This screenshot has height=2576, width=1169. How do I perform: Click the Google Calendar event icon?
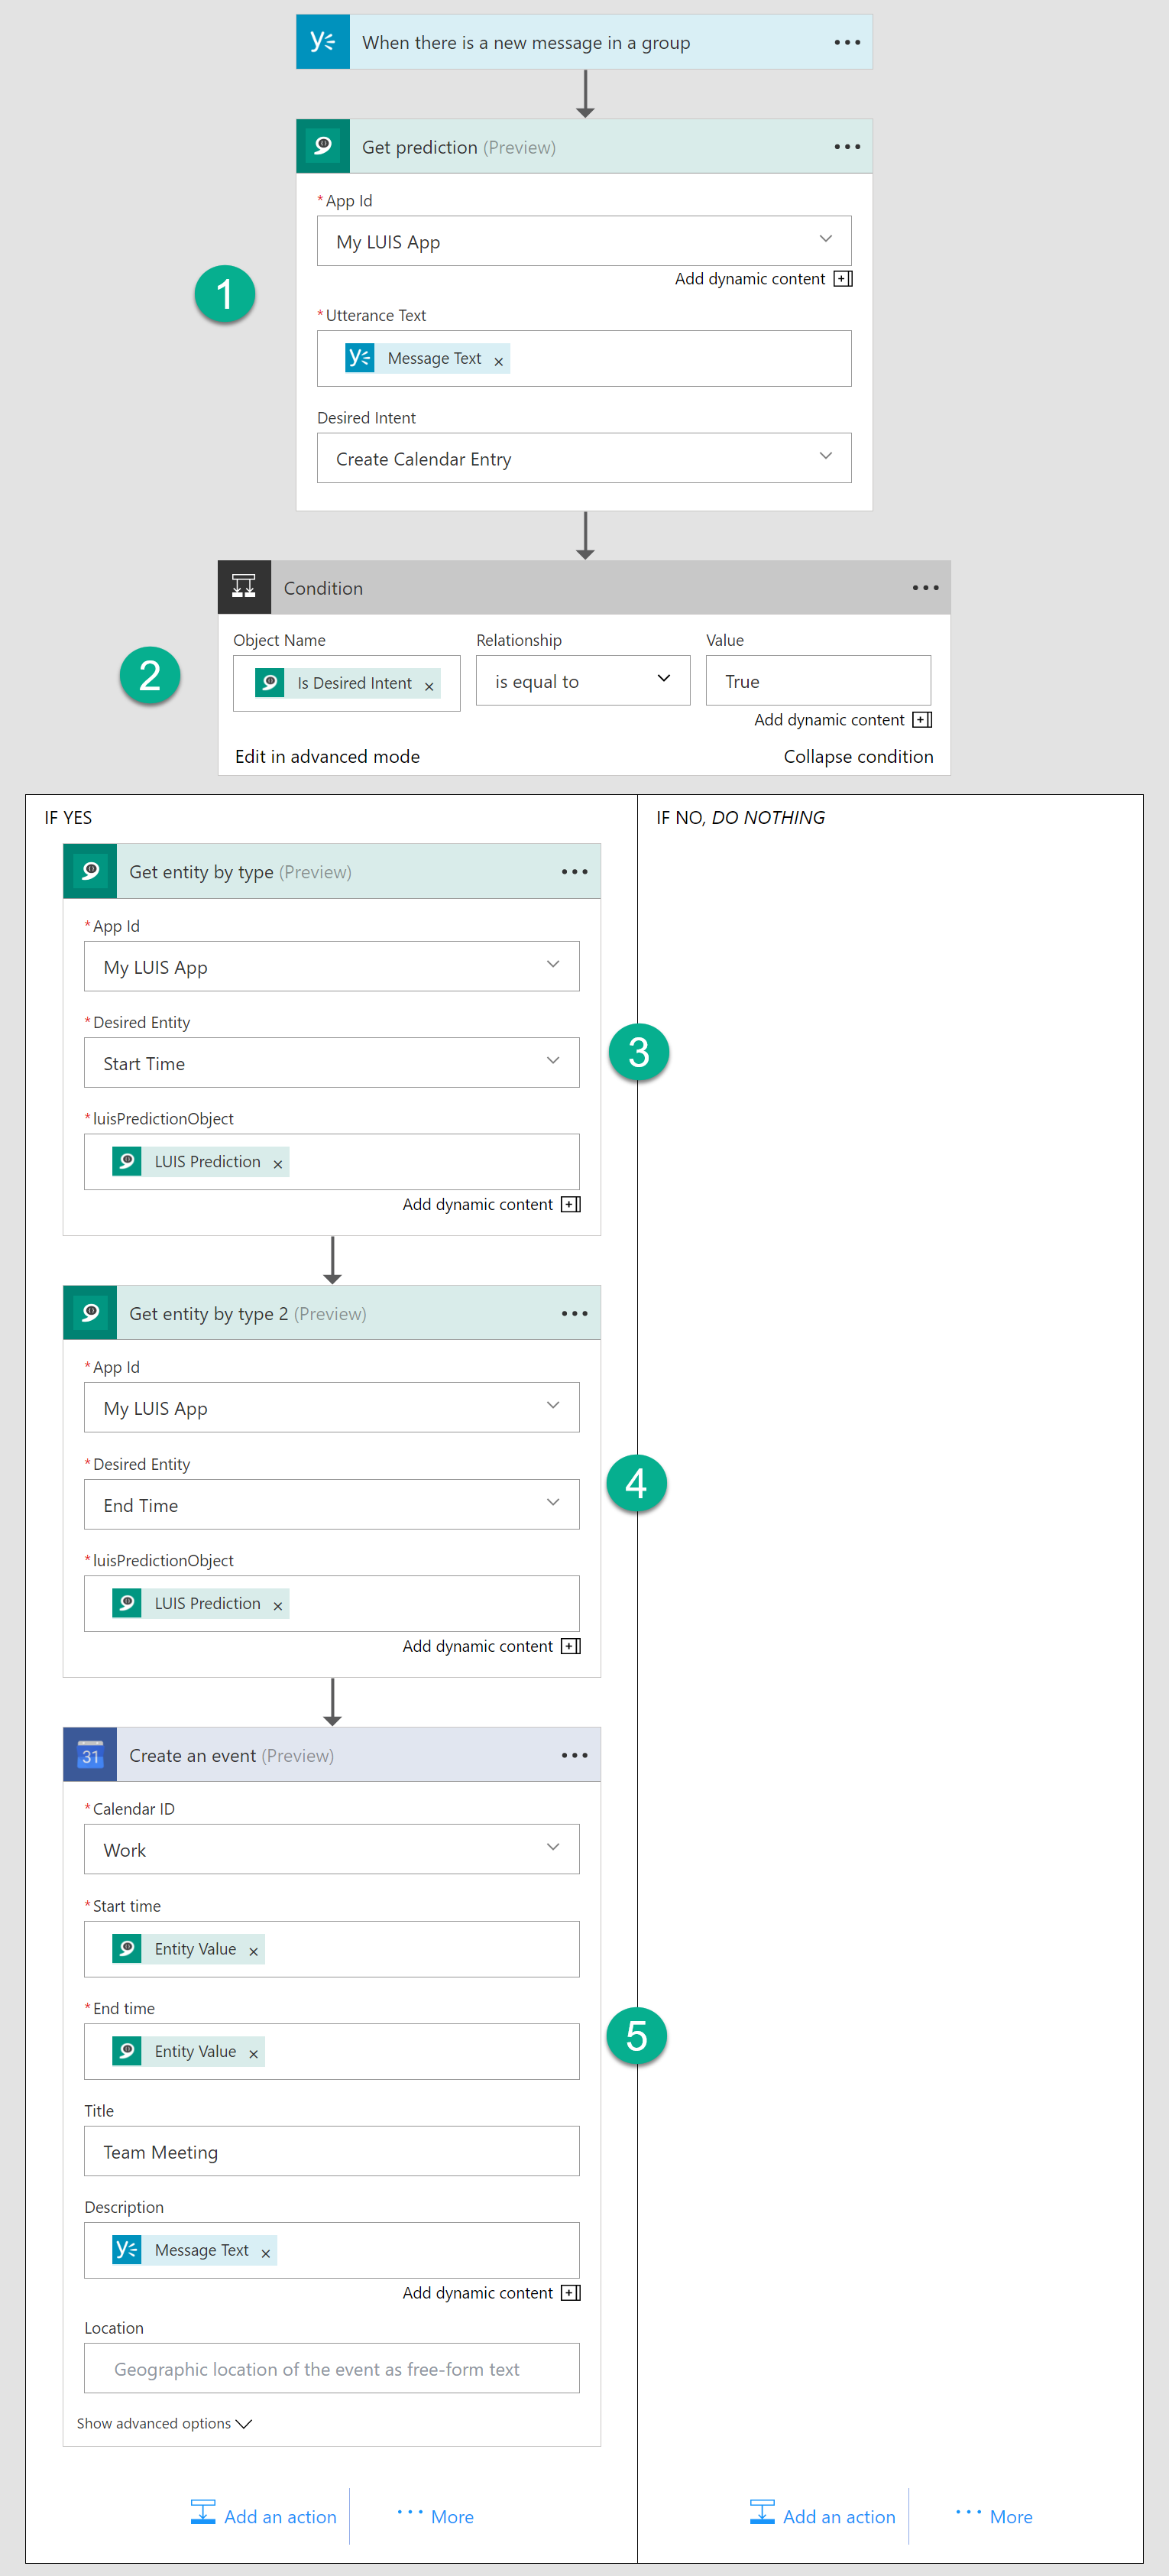point(90,1755)
